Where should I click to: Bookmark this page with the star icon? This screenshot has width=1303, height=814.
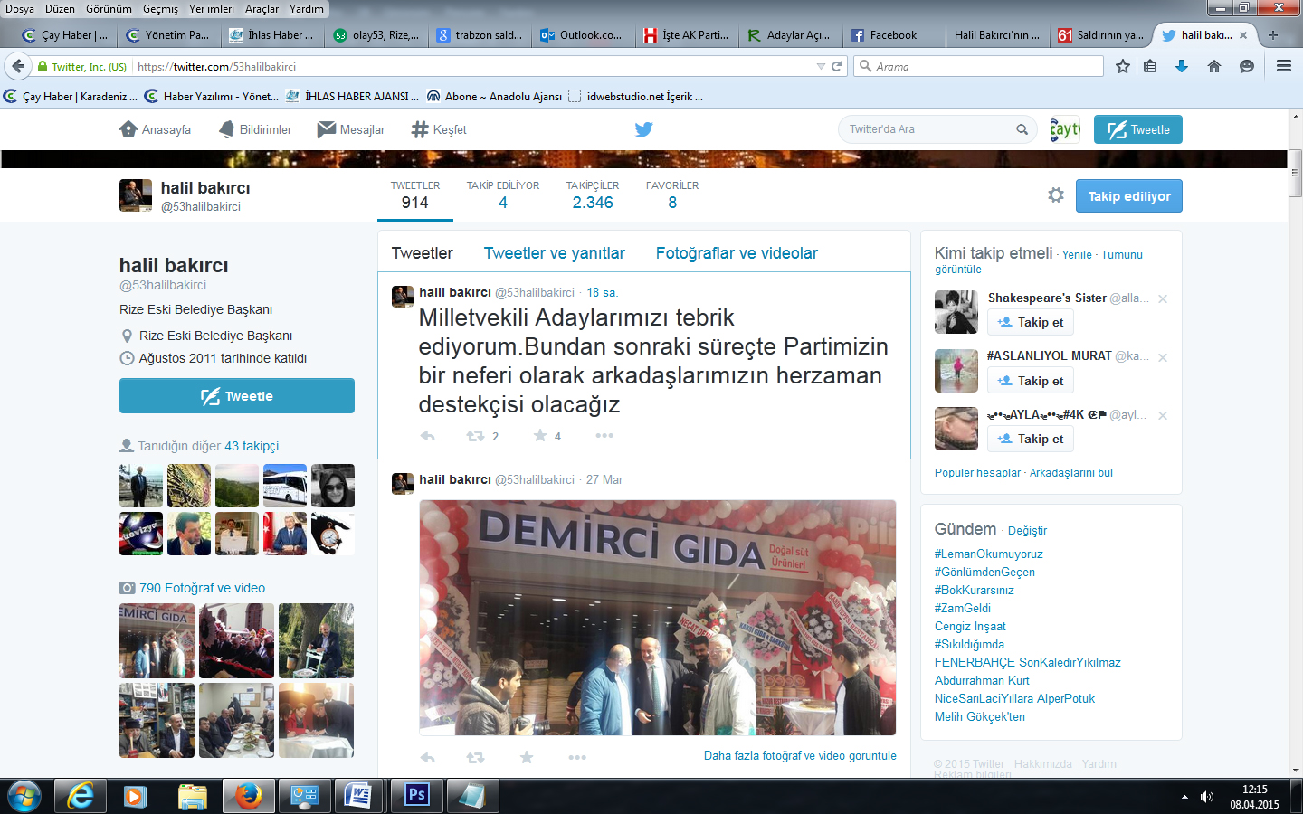pyautogui.click(x=1123, y=66)
